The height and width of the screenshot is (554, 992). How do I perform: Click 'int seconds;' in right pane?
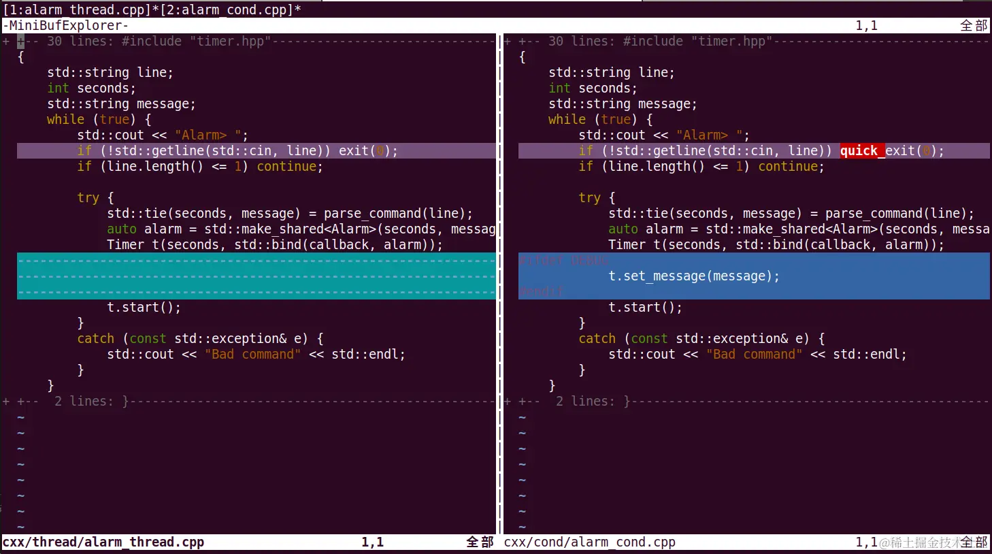click(593, 88)
